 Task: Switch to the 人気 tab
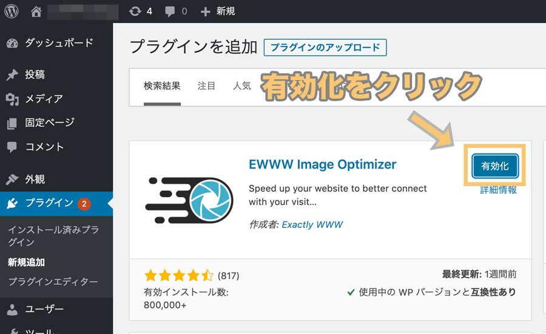click(242, 86)
